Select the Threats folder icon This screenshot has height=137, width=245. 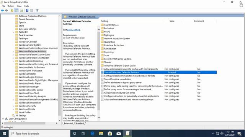pyautogui.click(x=102, y=62)
